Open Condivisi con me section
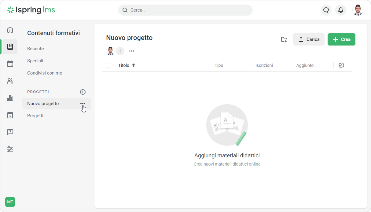Viewport: 371px width, 212px height. coord(45,73)
